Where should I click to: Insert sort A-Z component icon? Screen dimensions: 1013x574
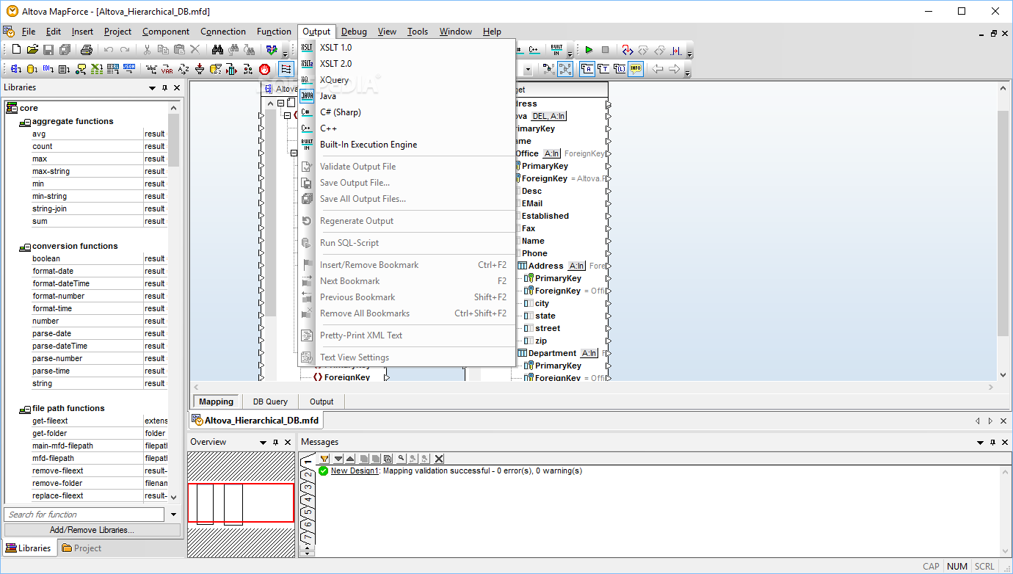184,69
